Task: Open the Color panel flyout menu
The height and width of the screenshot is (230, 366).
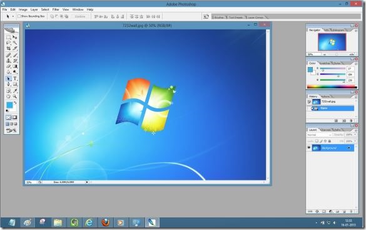Action: (356, 63)
